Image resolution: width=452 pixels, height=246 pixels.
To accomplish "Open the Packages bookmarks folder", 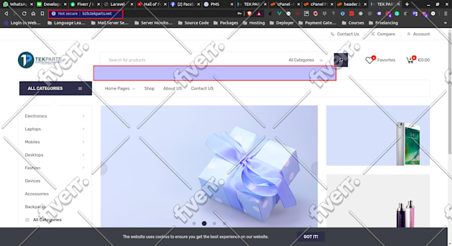I will (x=226, y=23).
